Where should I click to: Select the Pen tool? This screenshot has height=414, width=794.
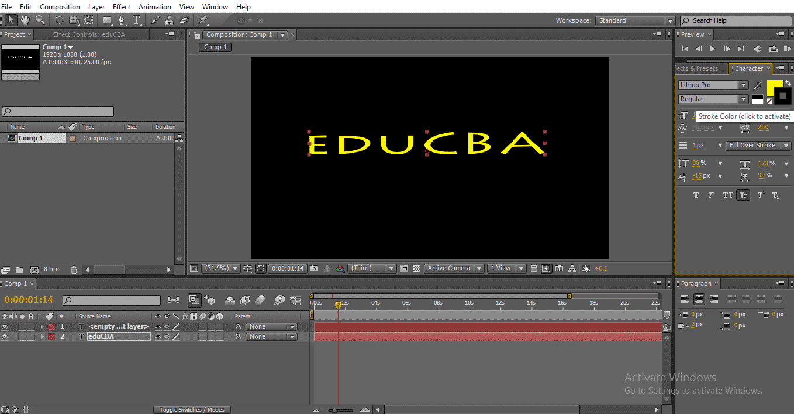pyautogui.click(x=122, y=20)
